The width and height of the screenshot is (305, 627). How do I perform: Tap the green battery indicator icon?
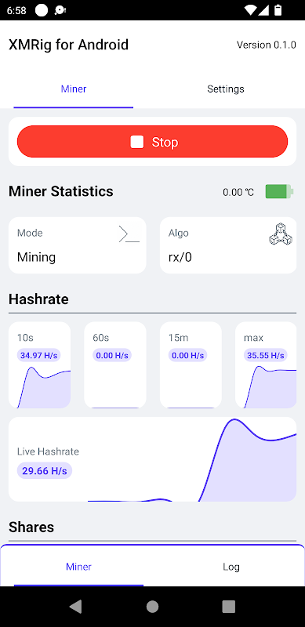tap(279, 191)
